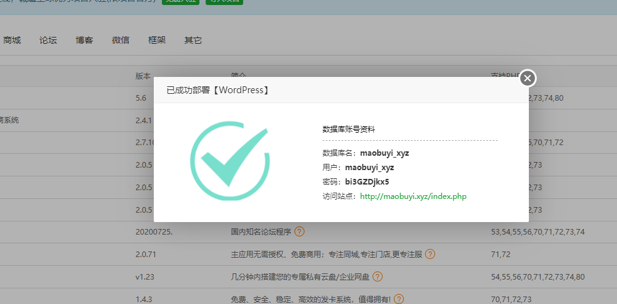The height and width of the screenshot is (304, 617).
Task: Switch to the 其它 category tab
Action: 193,40
